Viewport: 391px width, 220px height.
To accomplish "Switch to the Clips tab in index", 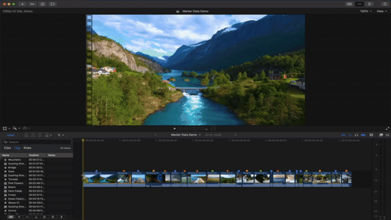I will coord(7,148).
